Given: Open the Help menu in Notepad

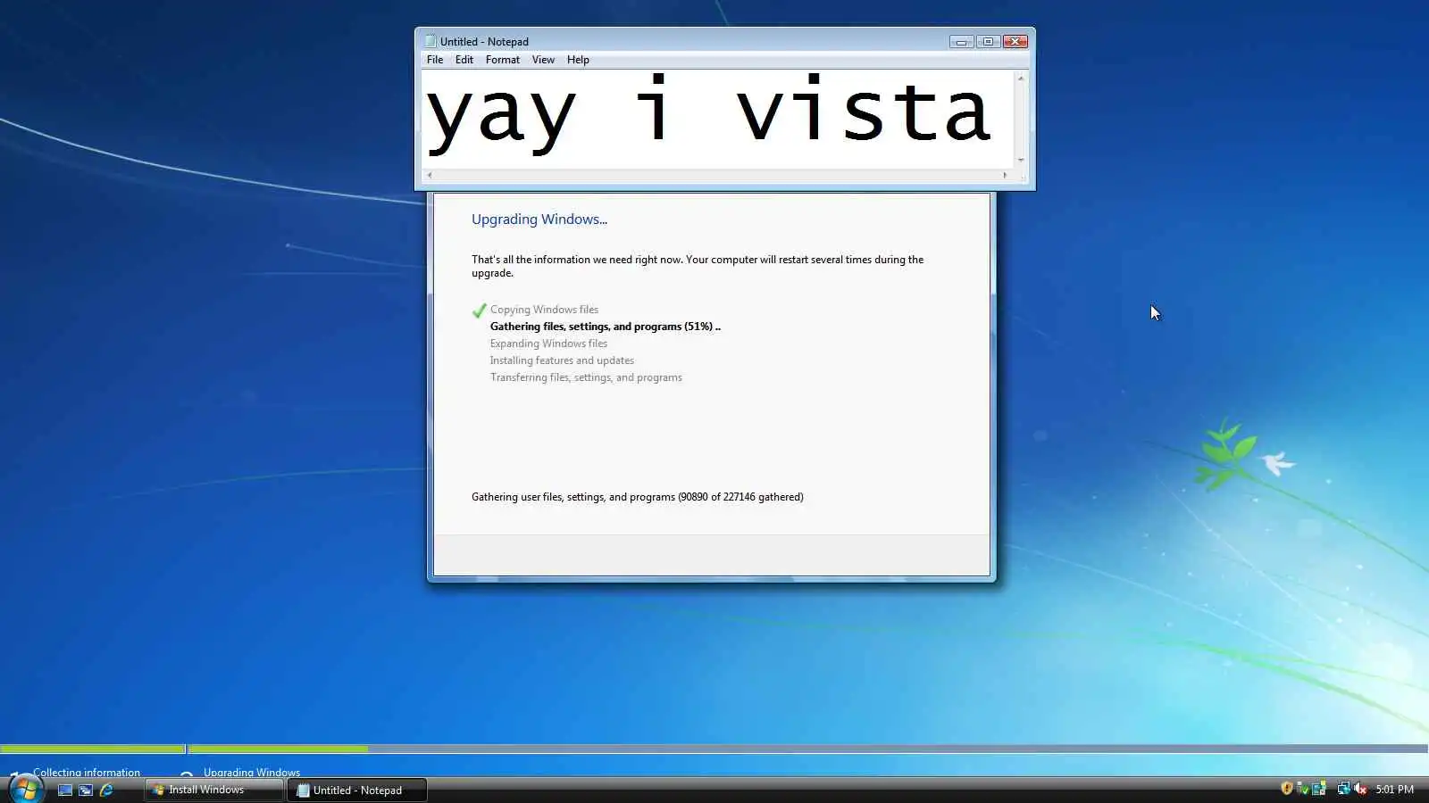Looking at the screenshot, I should click(x=578, y=60).
